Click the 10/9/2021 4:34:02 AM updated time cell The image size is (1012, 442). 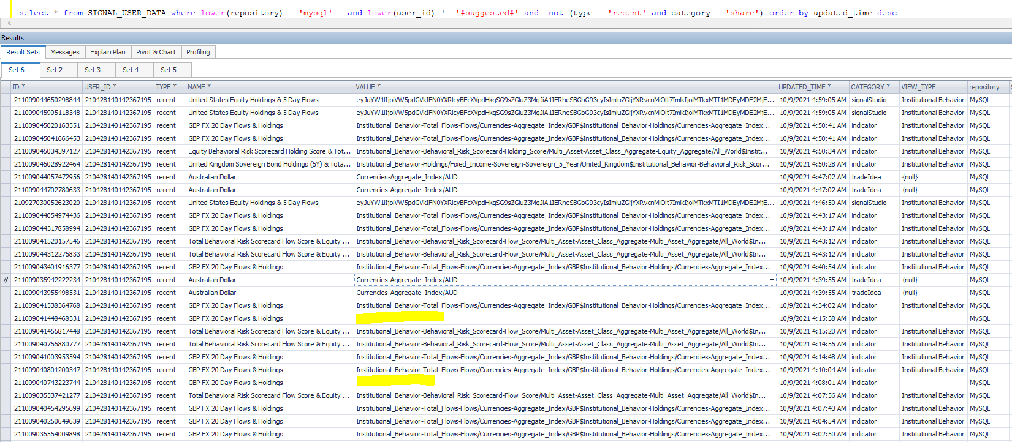click(813, 305)
